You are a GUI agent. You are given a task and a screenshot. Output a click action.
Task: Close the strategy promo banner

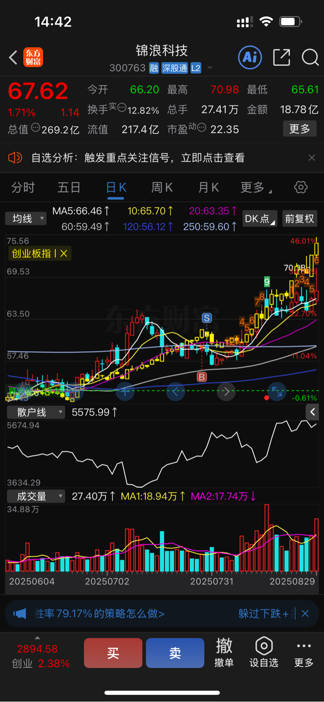(x=305, y=614)
